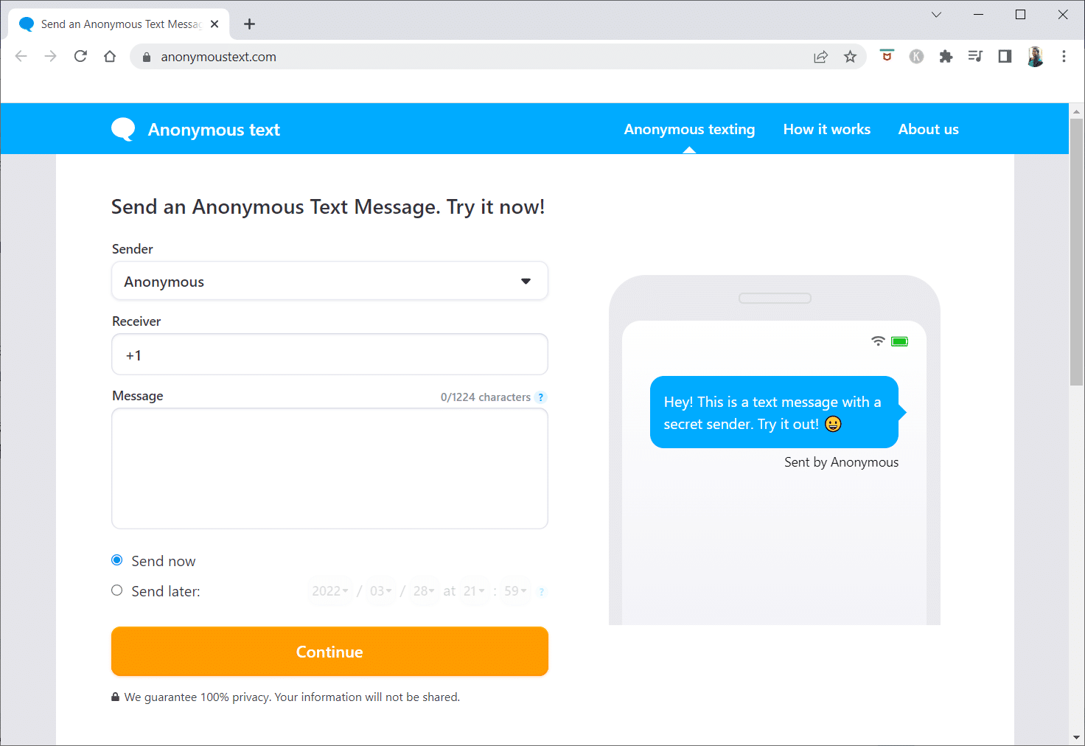The image size is (1085, 746).
Task: Open the 2022 year dropdown
Action: point(329,591)
